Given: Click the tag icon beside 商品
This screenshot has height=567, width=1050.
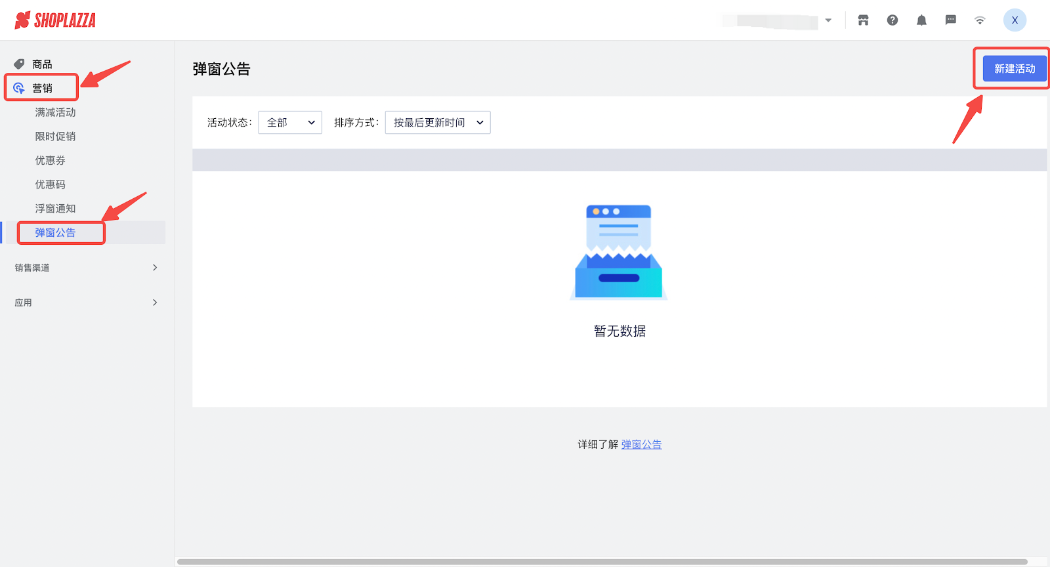Looking at the screenshot, I should coord(19,64).
